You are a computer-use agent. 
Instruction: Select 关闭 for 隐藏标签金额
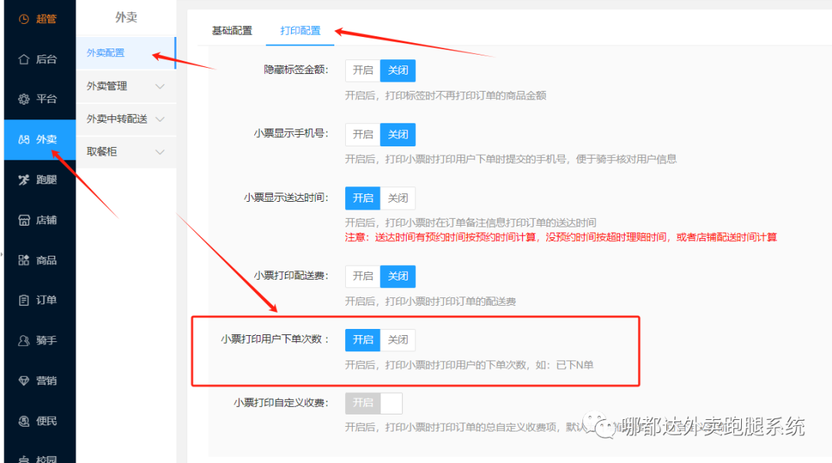tap(398, 71)
